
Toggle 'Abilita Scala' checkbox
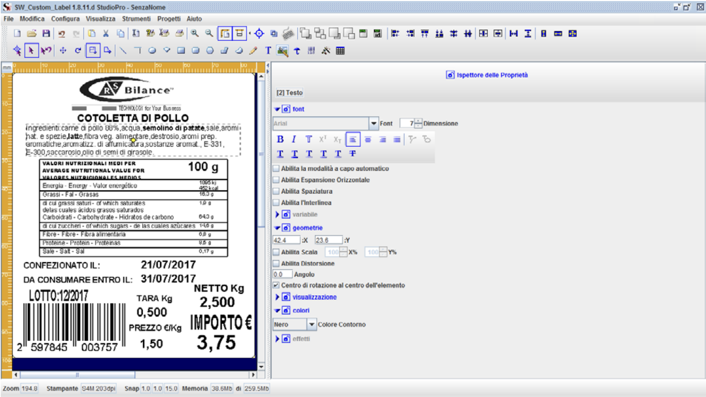[276, 252]
